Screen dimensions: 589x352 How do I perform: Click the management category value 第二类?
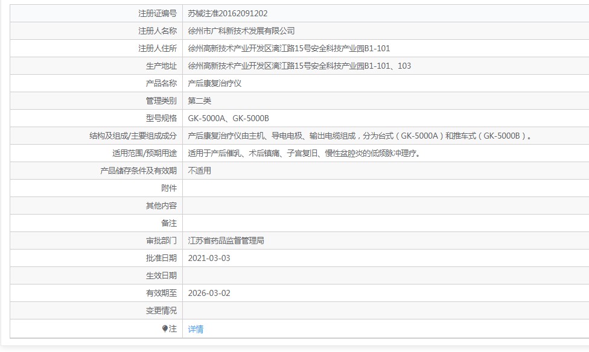click(200, 101)
